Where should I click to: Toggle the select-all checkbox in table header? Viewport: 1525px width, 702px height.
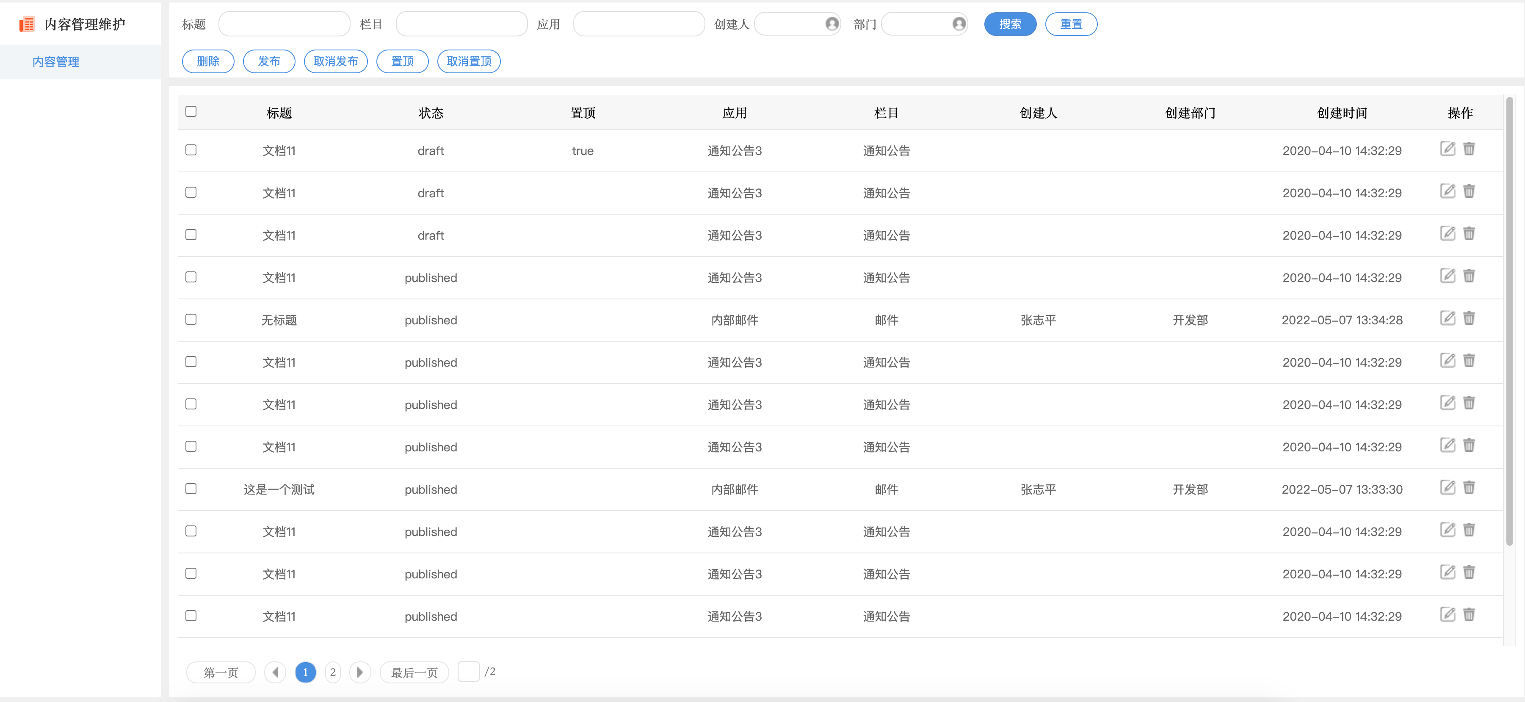191,112
